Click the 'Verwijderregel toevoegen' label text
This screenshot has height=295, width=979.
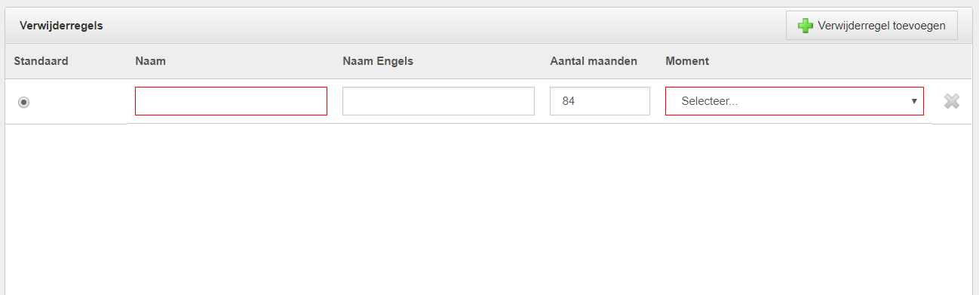pyautogui.click(x=882, y=26)
